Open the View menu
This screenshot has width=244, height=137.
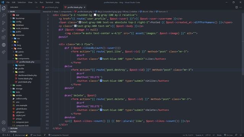[x=30, y=2]
